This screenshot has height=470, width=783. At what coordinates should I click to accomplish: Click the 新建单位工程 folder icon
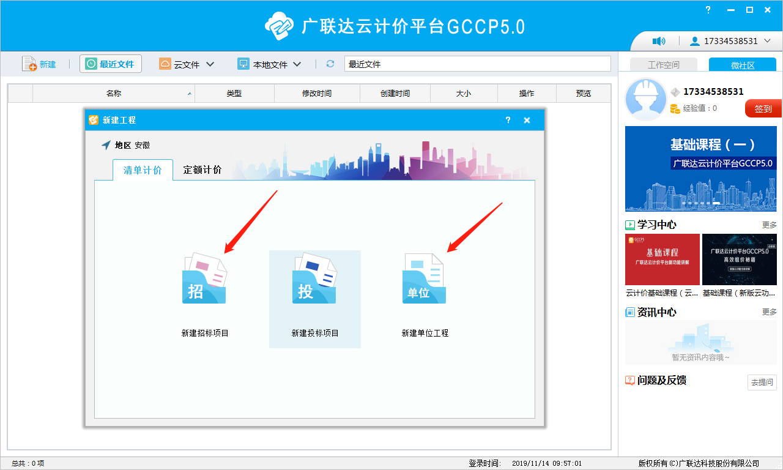(424, 278)
